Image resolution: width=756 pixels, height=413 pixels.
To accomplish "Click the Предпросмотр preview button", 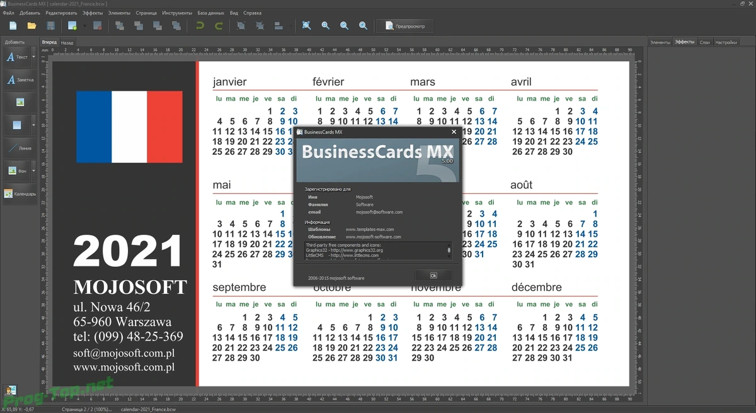I will click(405, 26).
